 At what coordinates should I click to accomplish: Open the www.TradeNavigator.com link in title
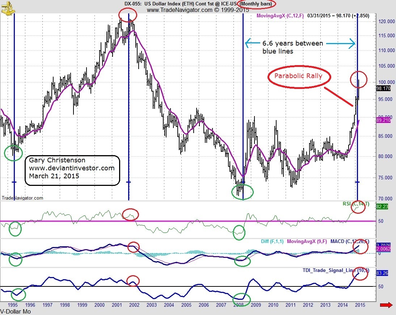[180, 10]
